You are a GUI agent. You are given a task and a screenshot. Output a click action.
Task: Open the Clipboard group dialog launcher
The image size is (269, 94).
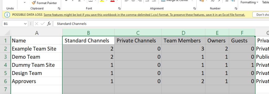click(x=59, y=8)
